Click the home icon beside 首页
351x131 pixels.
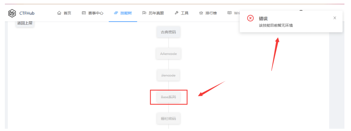coord(59,13)
